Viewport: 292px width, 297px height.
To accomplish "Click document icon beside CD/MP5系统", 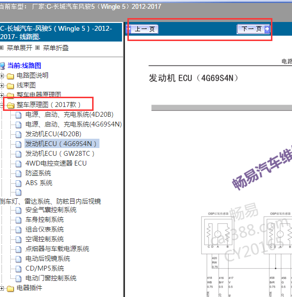I will pyautogui.click(x=19, y=269).
